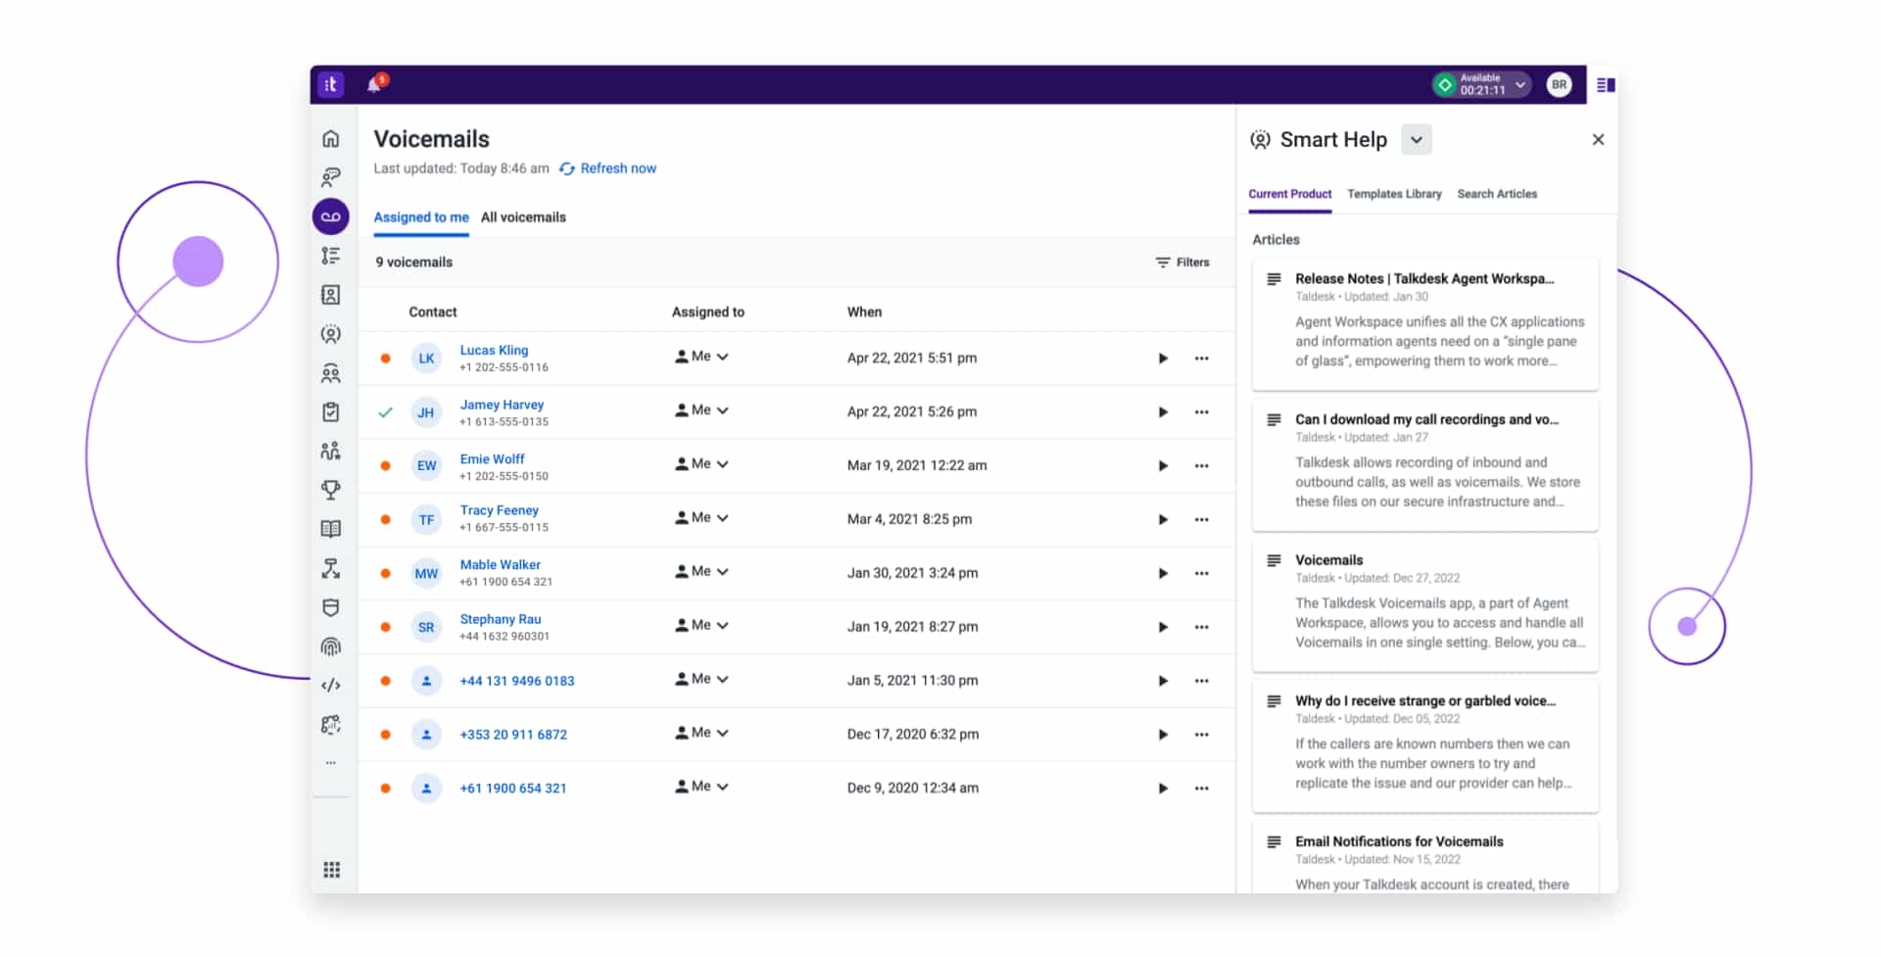
Task: Switch to the All voicemails tab
Action: [523, 216]
